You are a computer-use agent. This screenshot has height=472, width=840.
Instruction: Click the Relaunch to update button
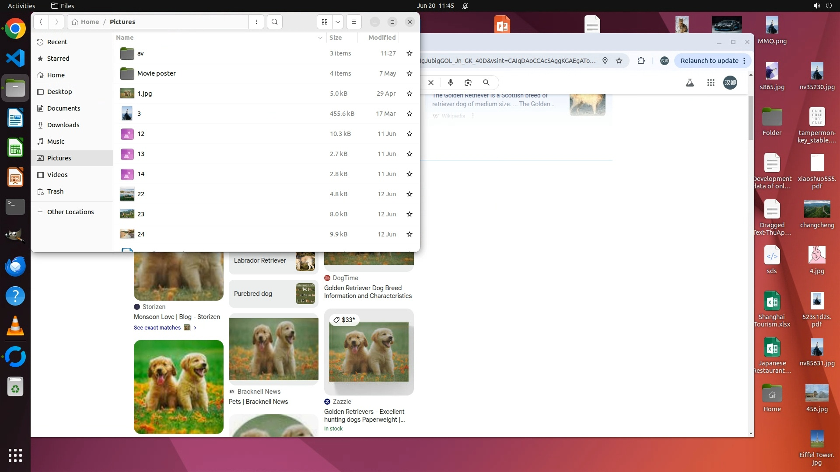point(709,61)
